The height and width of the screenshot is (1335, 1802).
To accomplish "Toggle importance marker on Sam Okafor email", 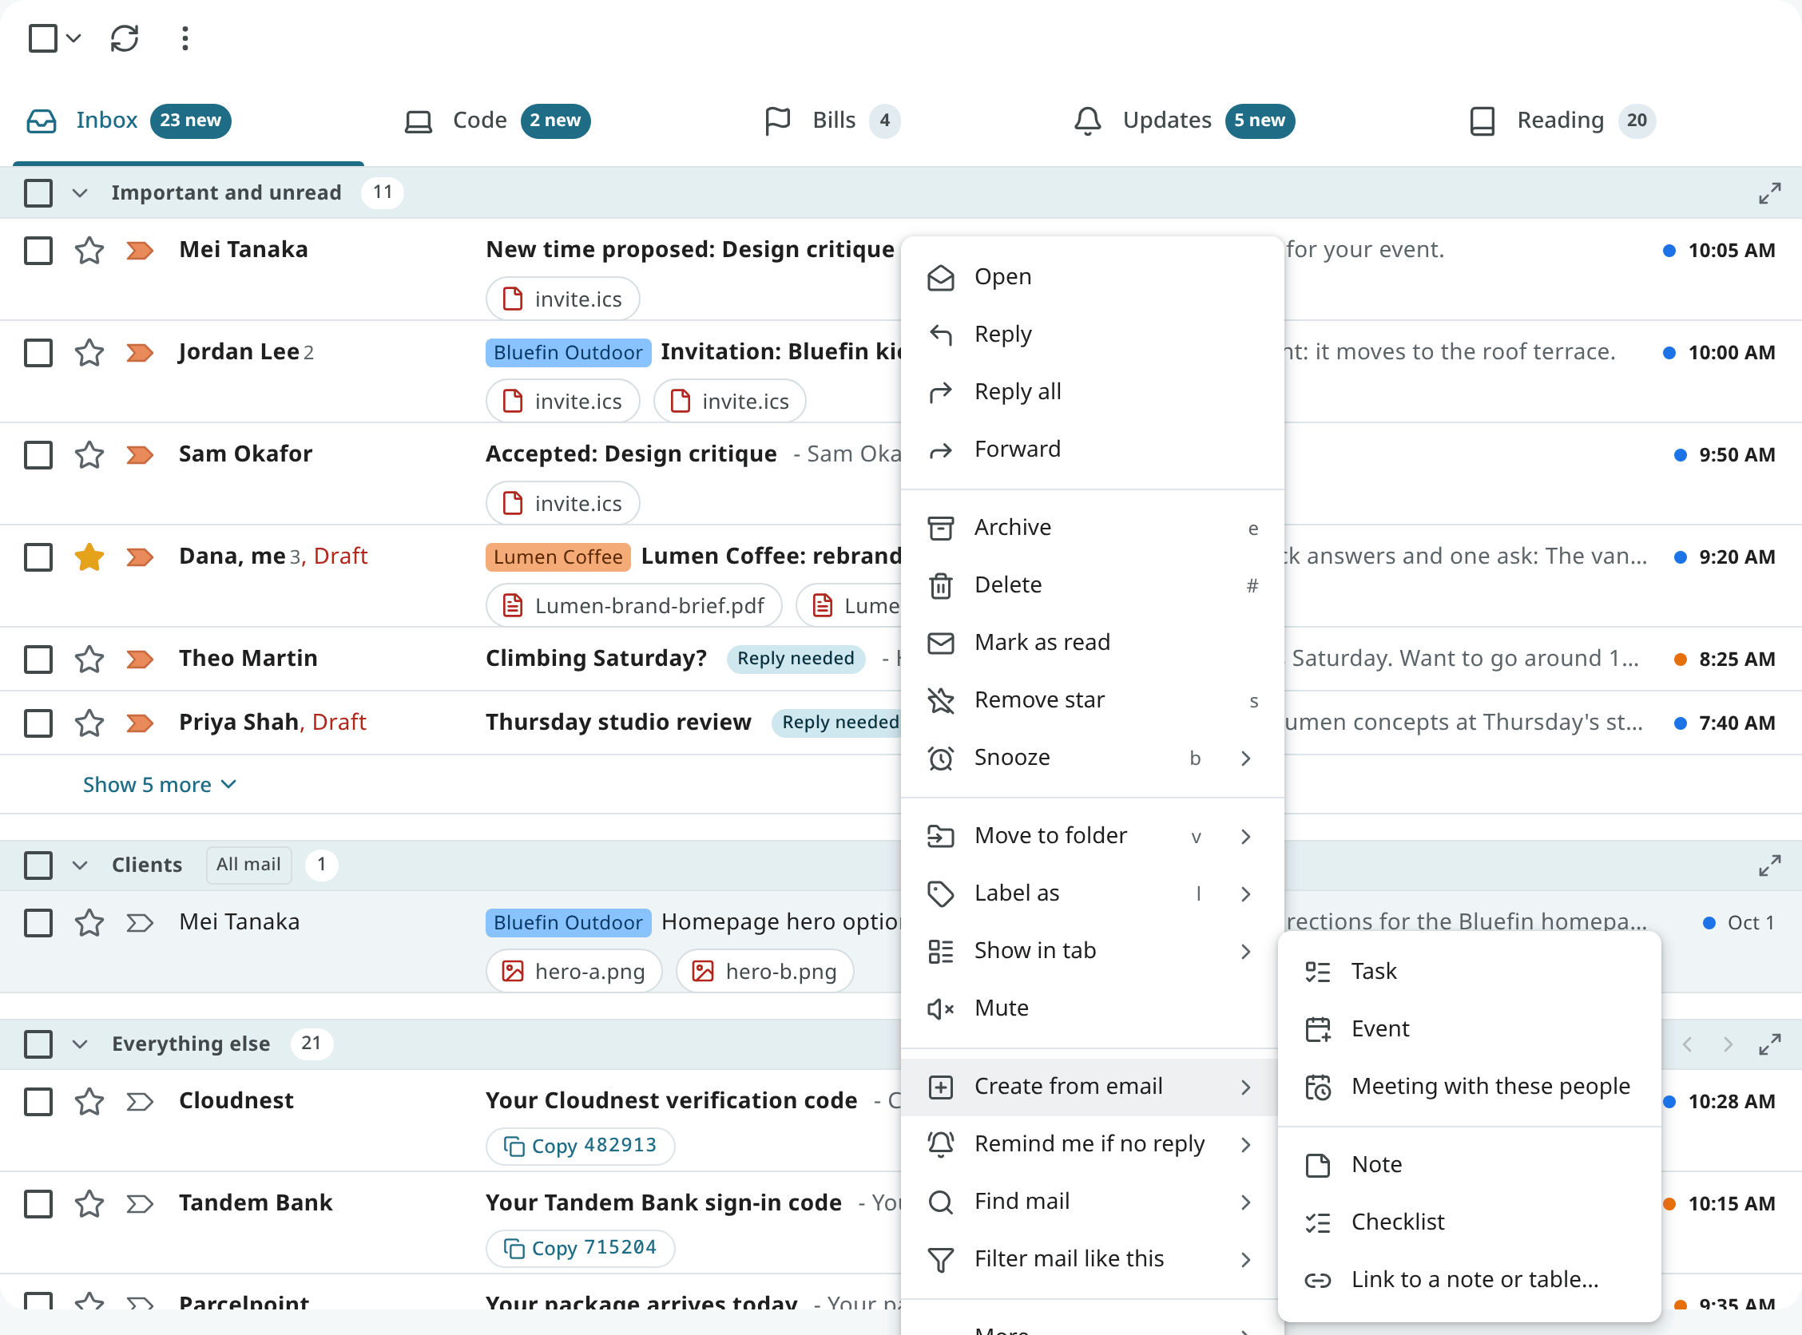I will (x=140, y=455).
